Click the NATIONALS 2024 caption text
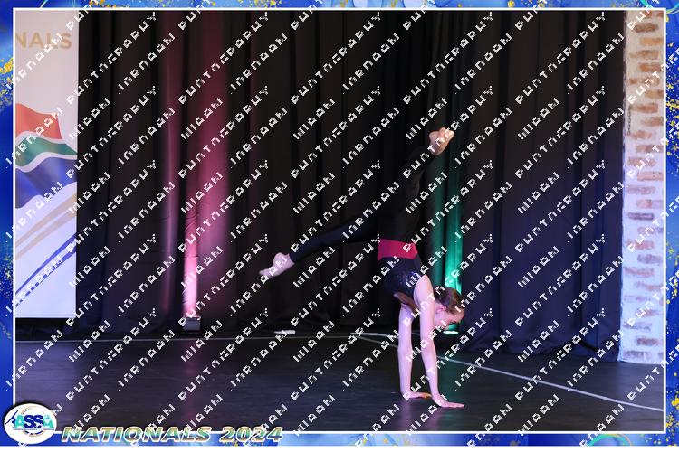 (x=172, y=434)
